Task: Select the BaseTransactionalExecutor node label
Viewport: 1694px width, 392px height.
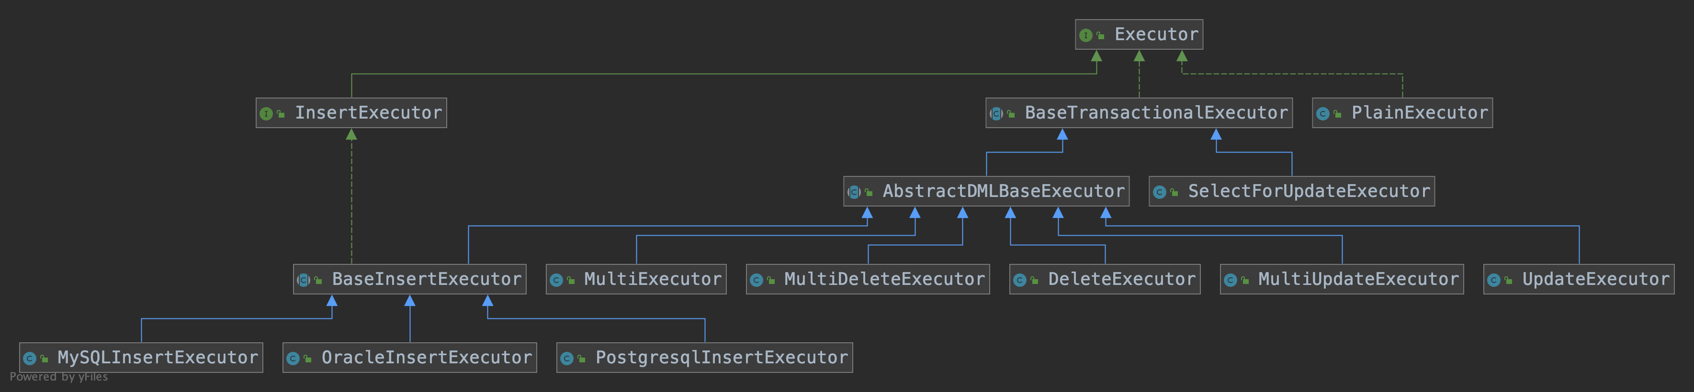Action: click(1155, 113)
